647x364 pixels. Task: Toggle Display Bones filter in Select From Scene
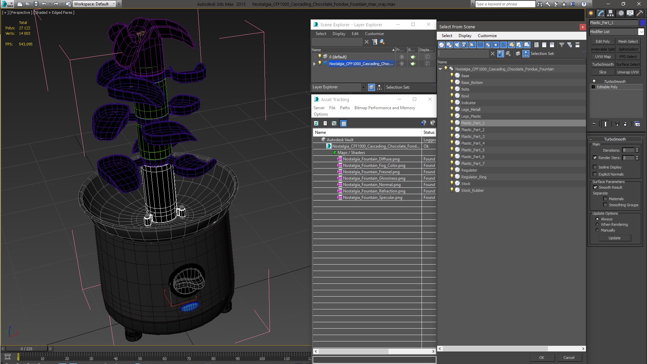[503, 45]
